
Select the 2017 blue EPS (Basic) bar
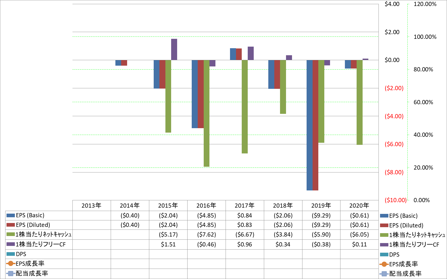(233, 54)
